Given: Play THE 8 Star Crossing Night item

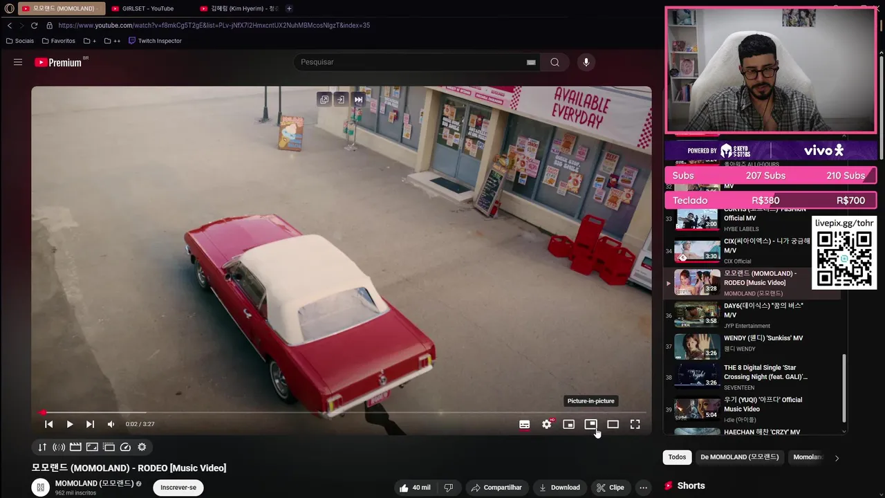Looking at the screenshot, I should [754, 378].
